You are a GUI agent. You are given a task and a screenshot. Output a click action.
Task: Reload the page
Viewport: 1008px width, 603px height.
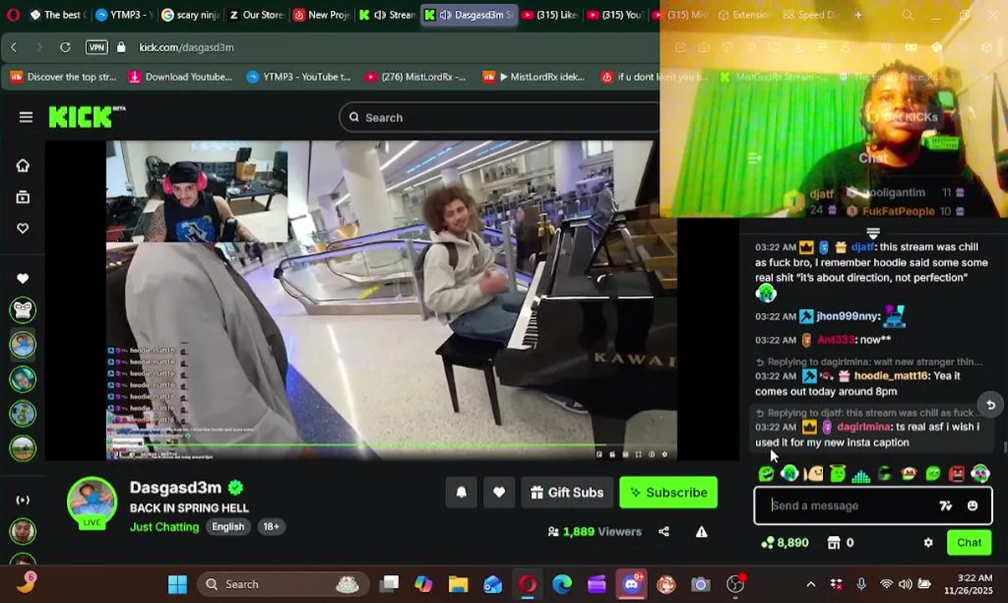[x=65, y=47]
